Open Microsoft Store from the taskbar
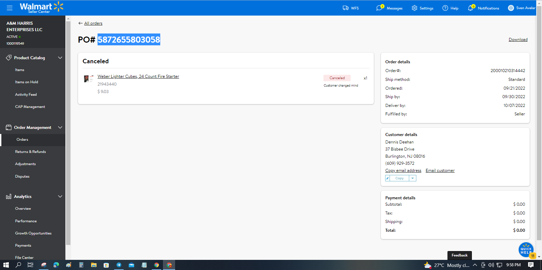 (x=106, y=265)
